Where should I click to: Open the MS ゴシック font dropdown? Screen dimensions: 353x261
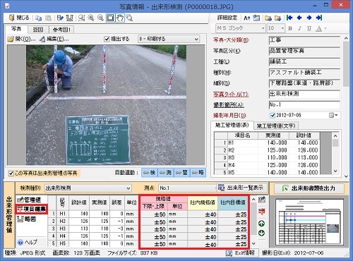240,28
